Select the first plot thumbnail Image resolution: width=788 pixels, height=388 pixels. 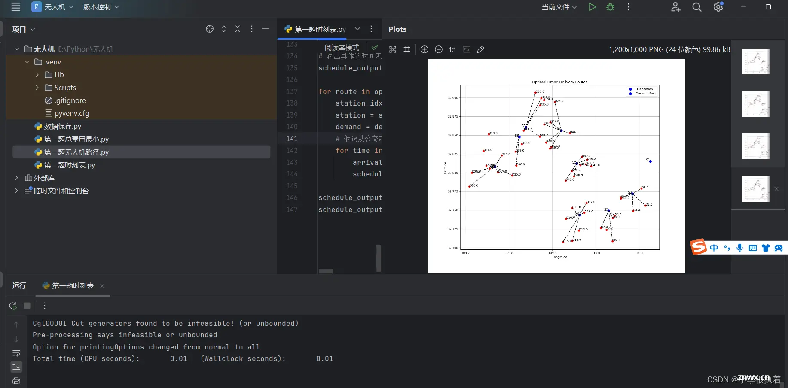click(x=756, y=61)
